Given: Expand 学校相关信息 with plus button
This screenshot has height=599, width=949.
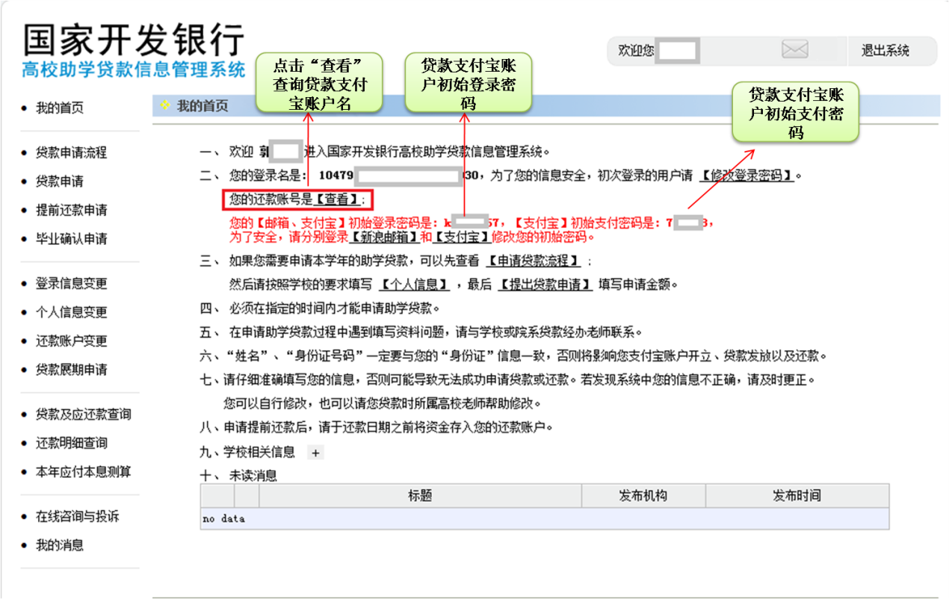Looking at the screenshot, I should tap(315, 453).
